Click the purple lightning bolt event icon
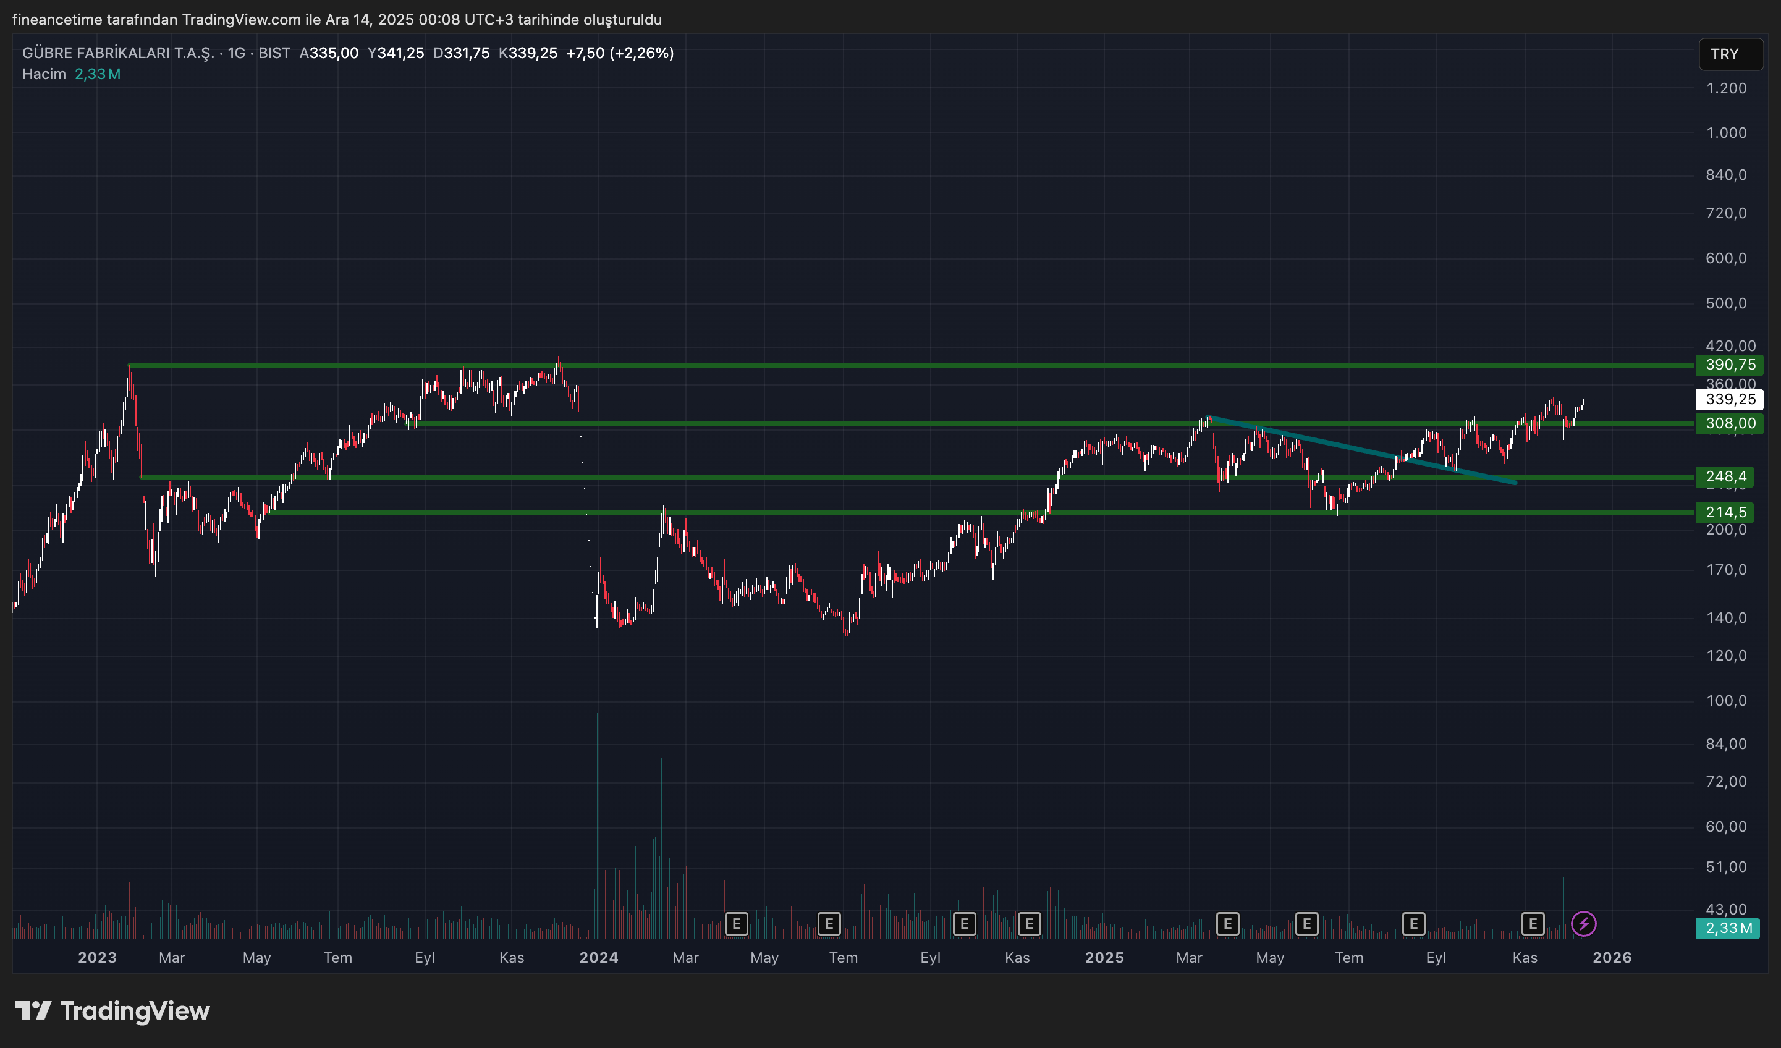This screenshot has width=1781, height=1048. tap(1583, 924)
